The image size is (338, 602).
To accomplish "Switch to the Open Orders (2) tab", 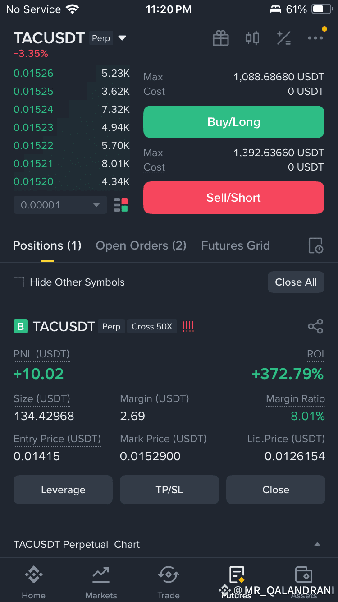I will tap(141, 245).
